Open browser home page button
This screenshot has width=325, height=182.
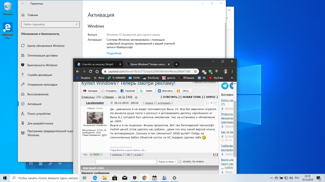[x=97, y=71]
